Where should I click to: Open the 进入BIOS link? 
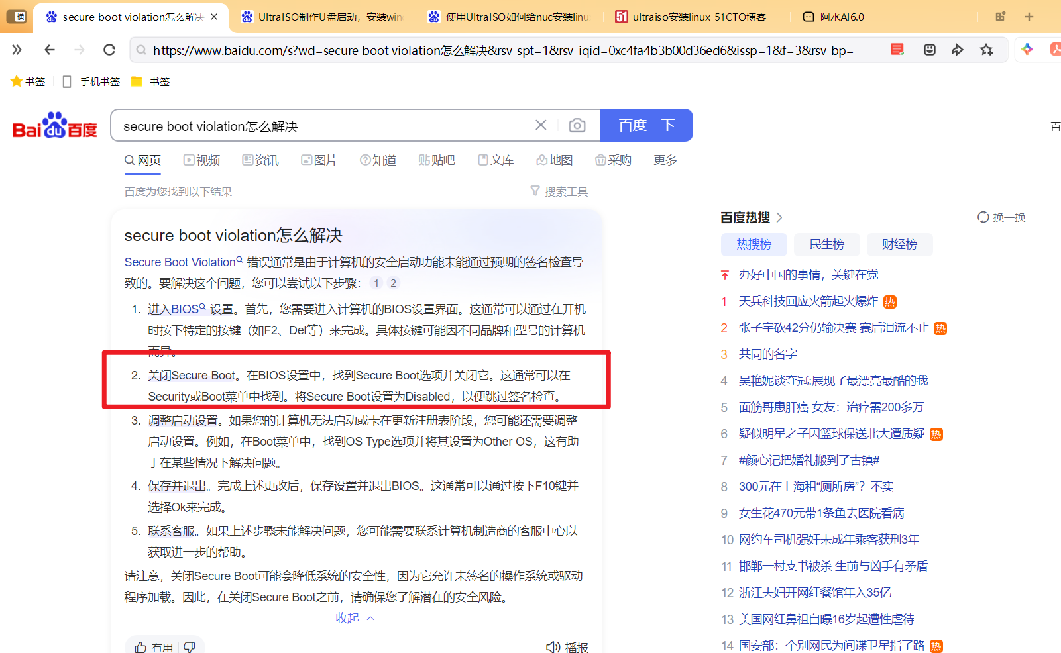point(176,309)
